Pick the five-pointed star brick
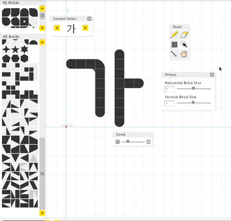 click(x=15, y=49)
